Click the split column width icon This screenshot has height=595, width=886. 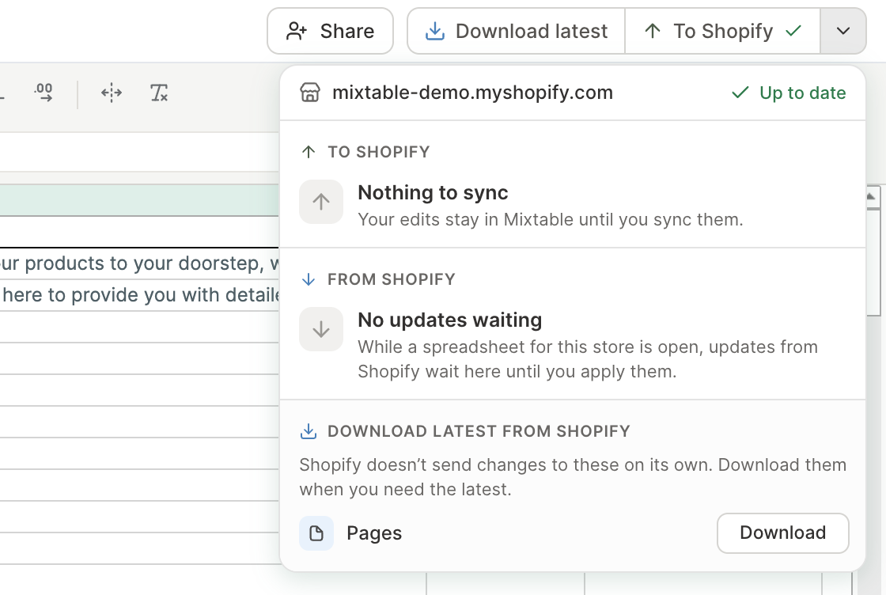112,93
